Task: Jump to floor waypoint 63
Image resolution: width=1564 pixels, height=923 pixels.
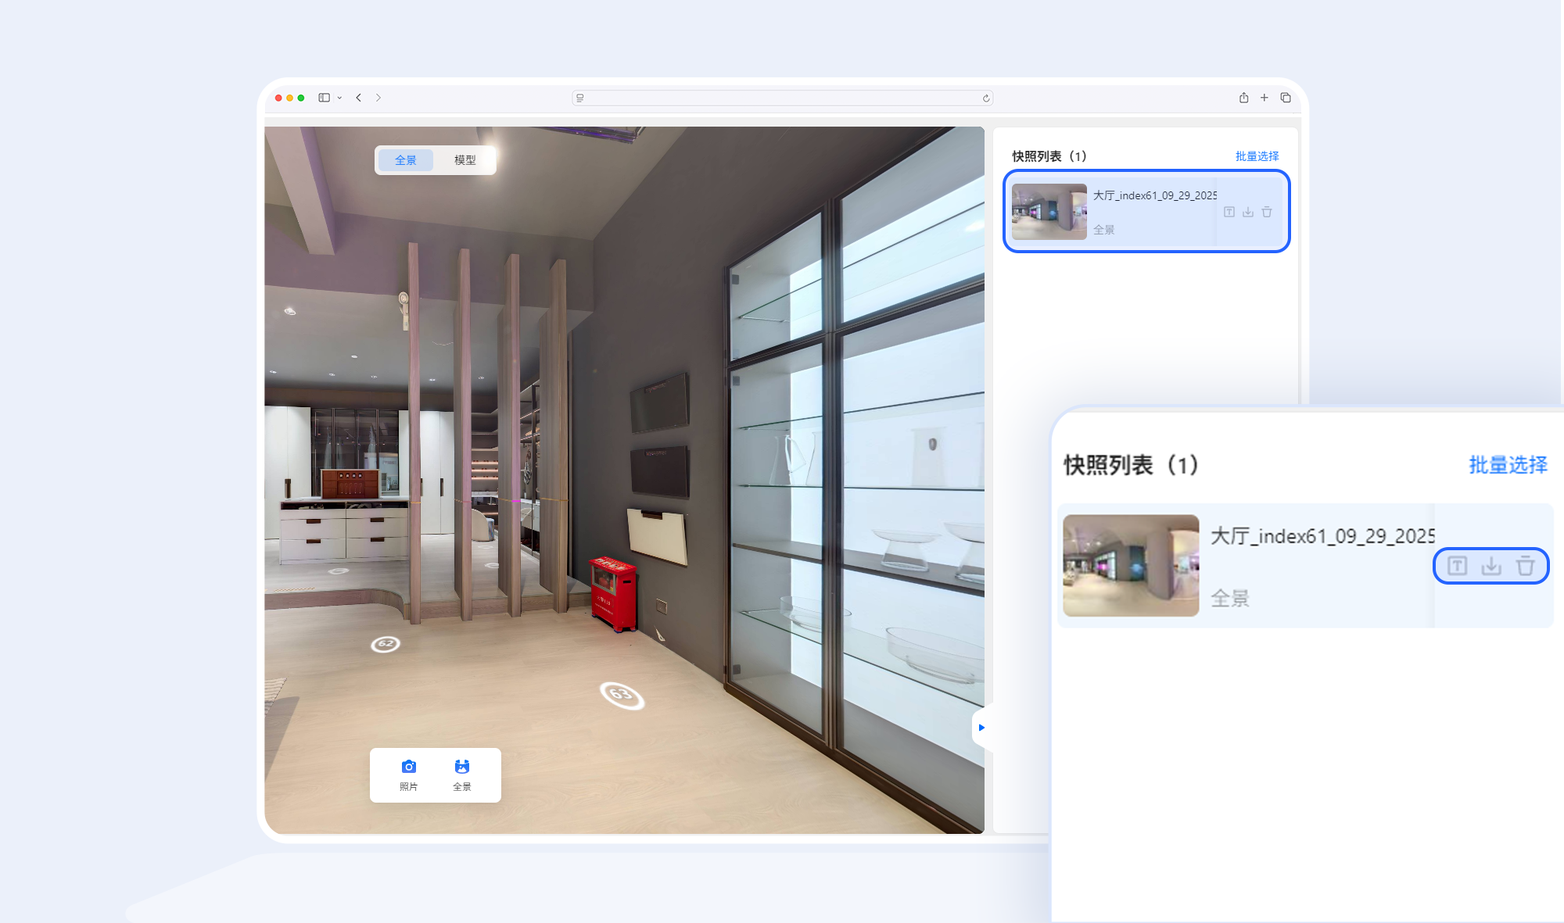Action: click(x=622, y=695)
